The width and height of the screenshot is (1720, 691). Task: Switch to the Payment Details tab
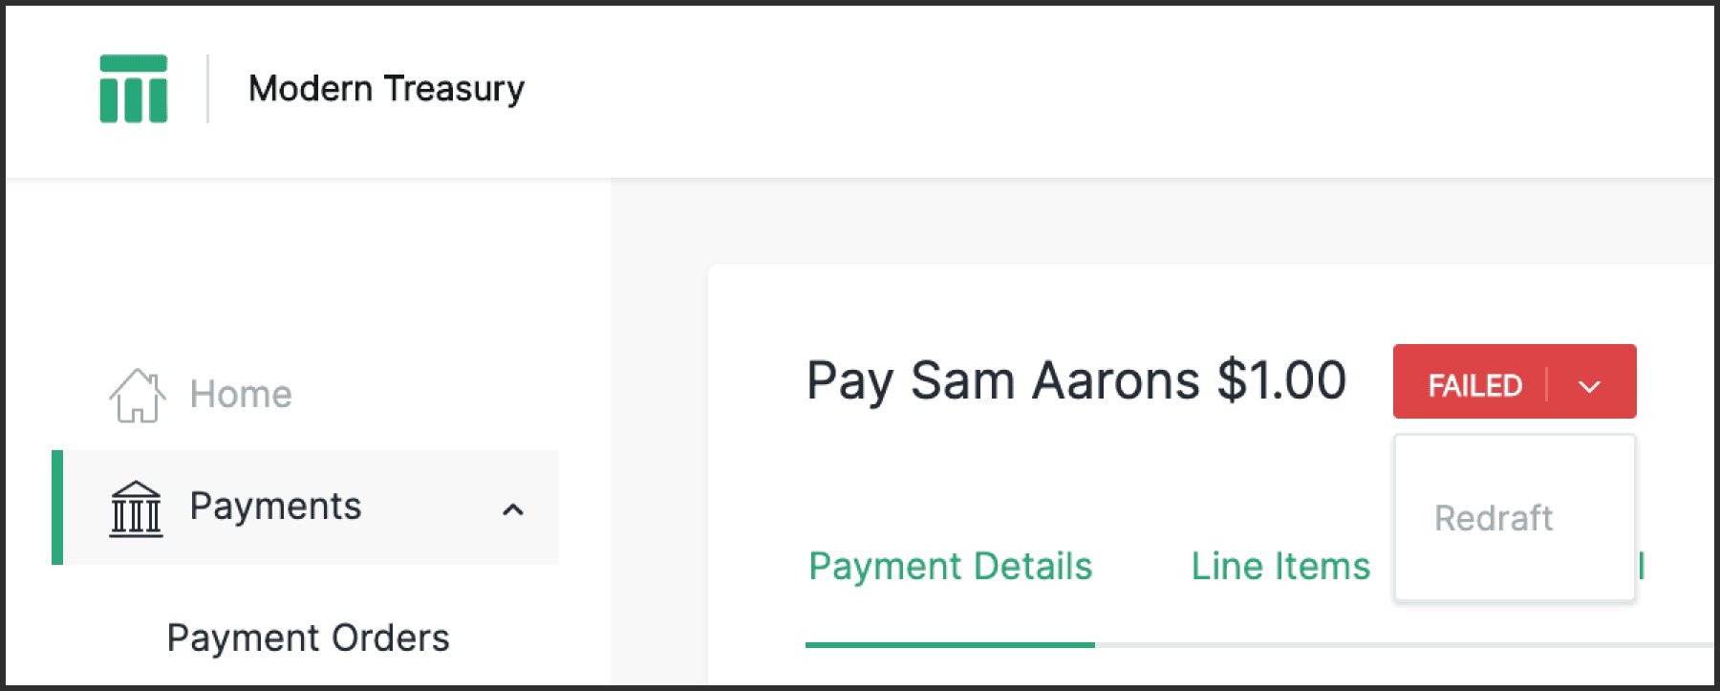click(950, 566)
